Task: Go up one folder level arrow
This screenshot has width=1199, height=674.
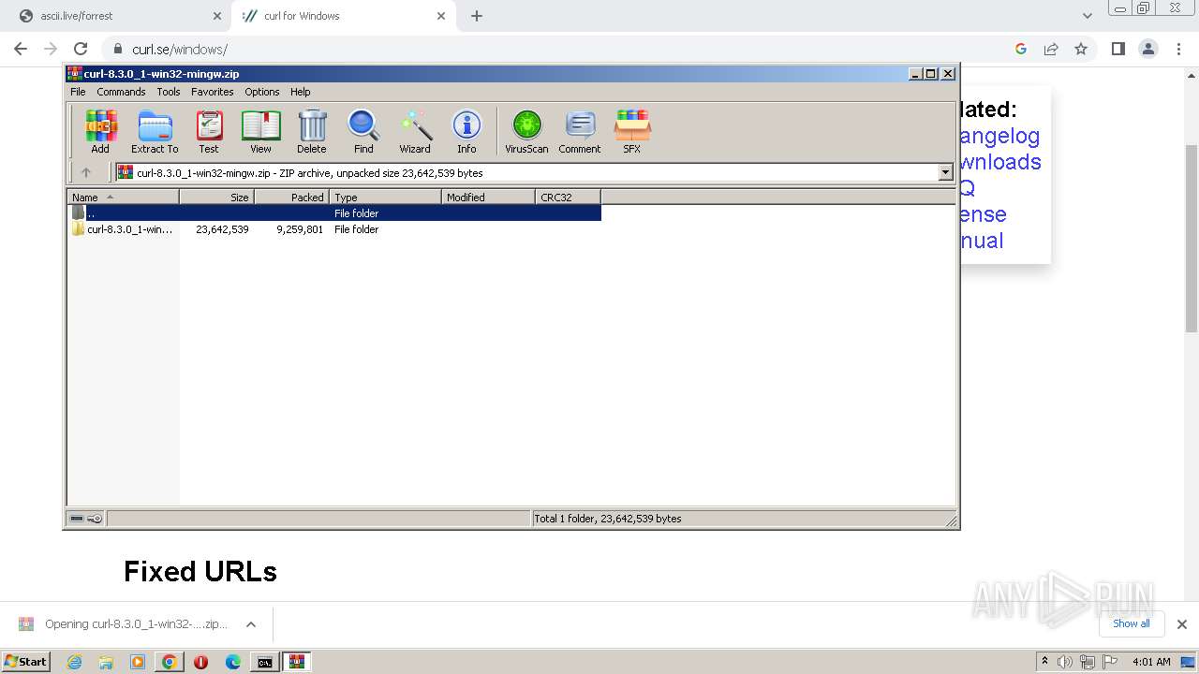Action: click(86, 172)
